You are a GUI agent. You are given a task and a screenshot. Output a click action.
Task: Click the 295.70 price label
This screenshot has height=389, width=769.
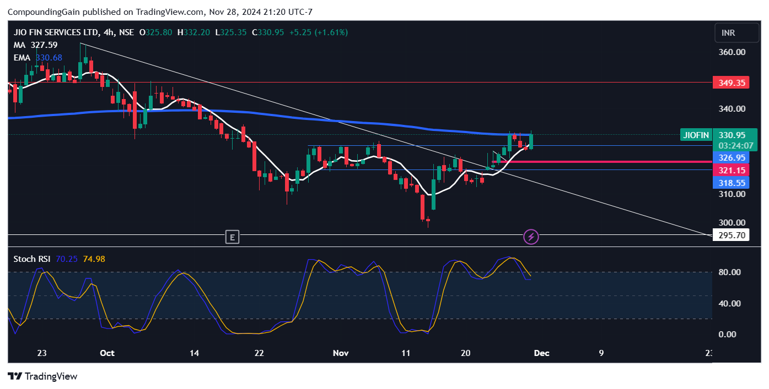(x=730, y=235)
